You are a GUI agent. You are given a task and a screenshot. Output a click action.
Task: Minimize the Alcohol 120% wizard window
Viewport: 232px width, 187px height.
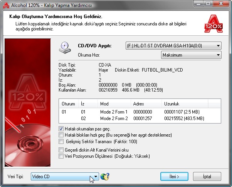[198, 4]
